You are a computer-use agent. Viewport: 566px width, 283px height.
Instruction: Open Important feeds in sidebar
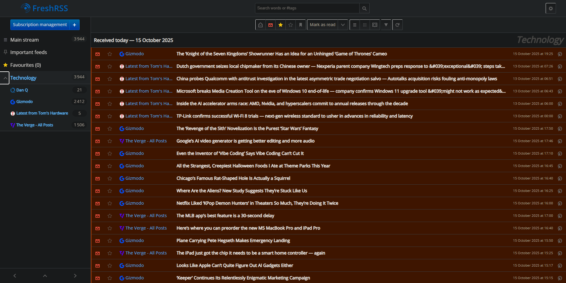[x=29, y=52]
